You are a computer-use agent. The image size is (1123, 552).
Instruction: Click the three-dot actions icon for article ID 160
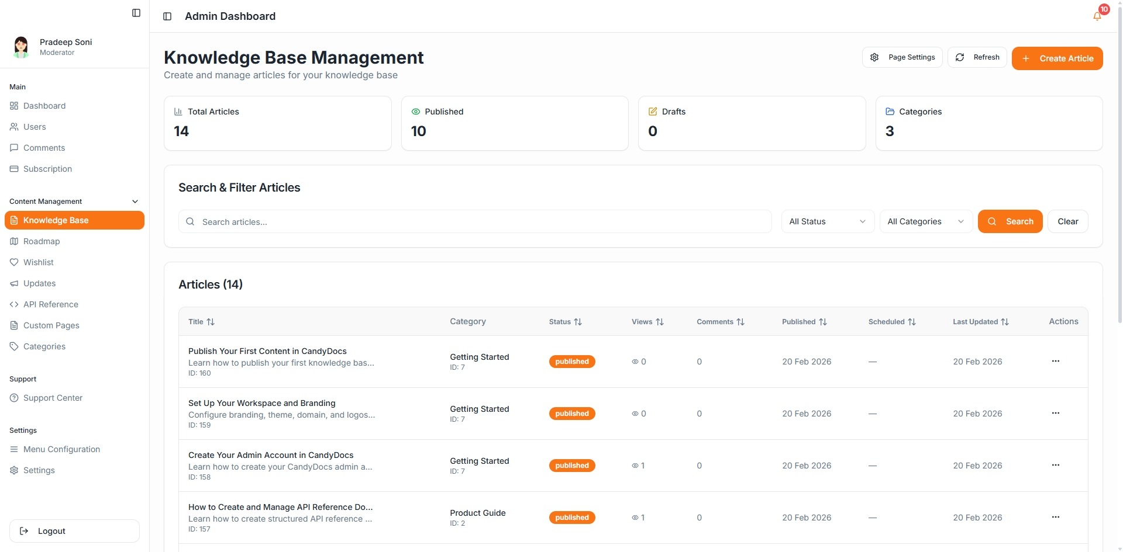pos(1055,361)
